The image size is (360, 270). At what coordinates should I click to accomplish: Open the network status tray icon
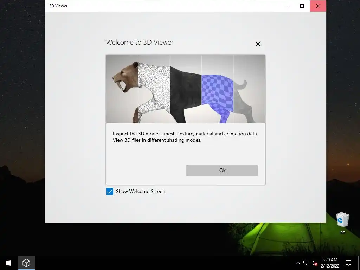coord(306,263)
